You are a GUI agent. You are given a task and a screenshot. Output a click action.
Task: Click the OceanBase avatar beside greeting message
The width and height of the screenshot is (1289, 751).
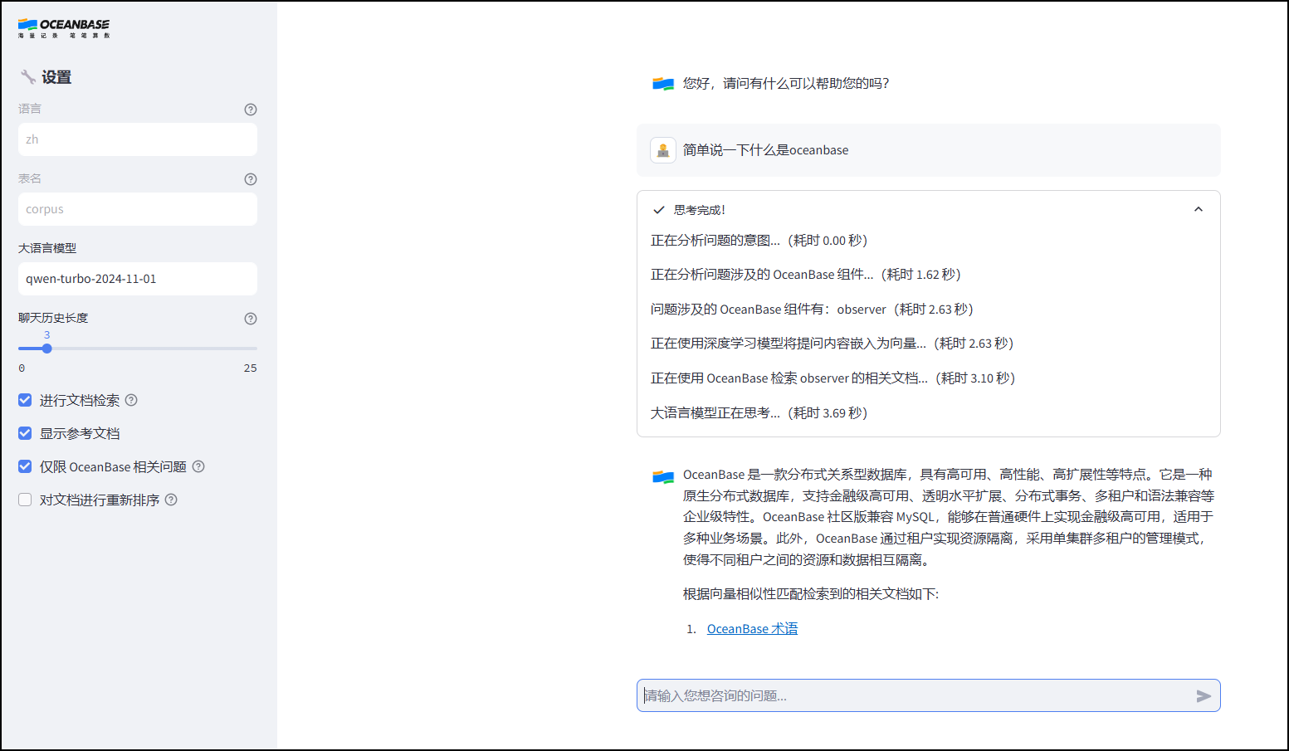click(x=663, y=84)
